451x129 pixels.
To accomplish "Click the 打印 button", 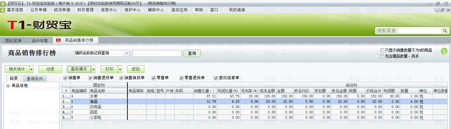I will click(109, 69).
